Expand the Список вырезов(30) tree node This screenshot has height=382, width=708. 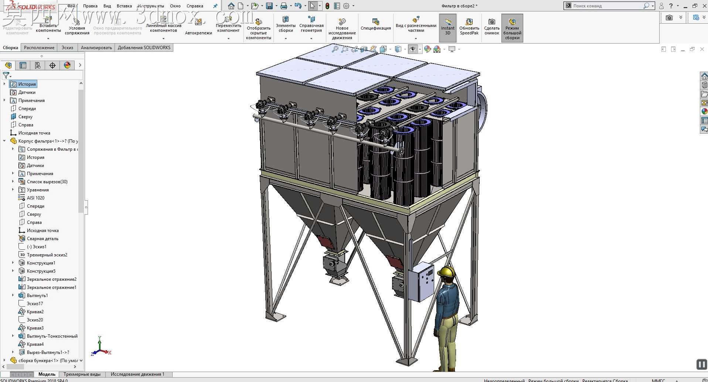pos(13,181)
